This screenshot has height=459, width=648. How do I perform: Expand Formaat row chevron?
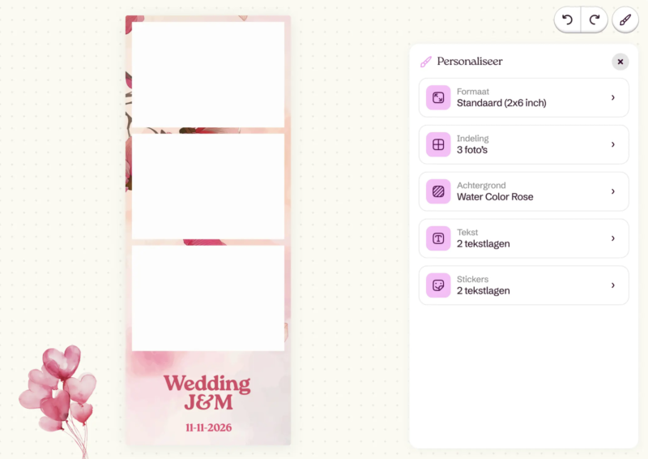click(613, 97)
